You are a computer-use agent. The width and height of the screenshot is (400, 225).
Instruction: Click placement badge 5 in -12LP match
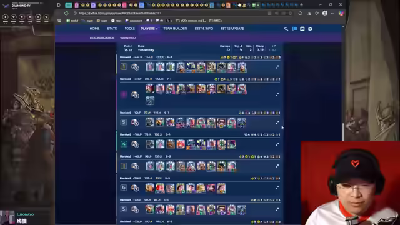pyautogui.click(x=124, y=122)
